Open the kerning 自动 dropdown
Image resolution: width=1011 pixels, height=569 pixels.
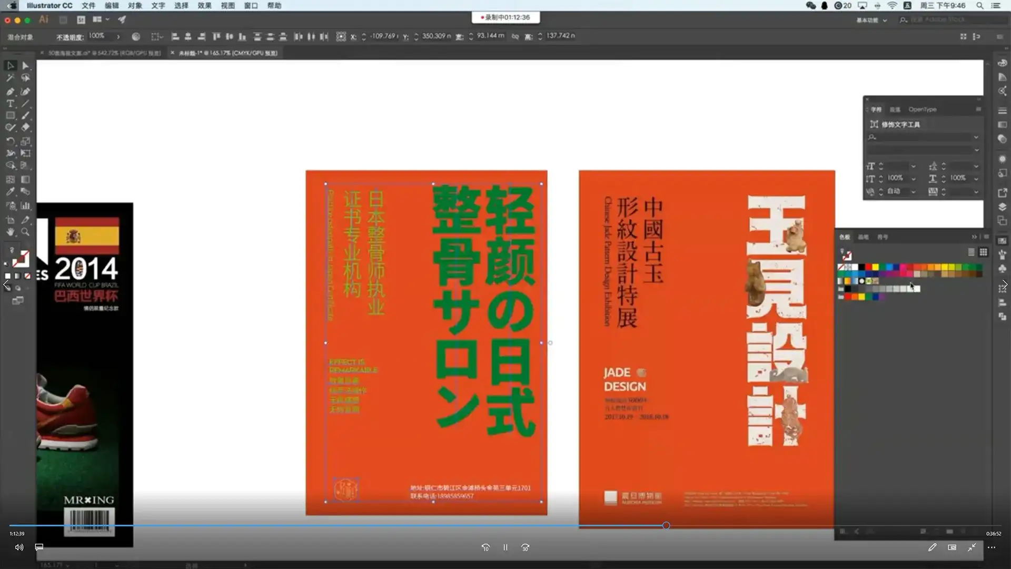(914, 192)
